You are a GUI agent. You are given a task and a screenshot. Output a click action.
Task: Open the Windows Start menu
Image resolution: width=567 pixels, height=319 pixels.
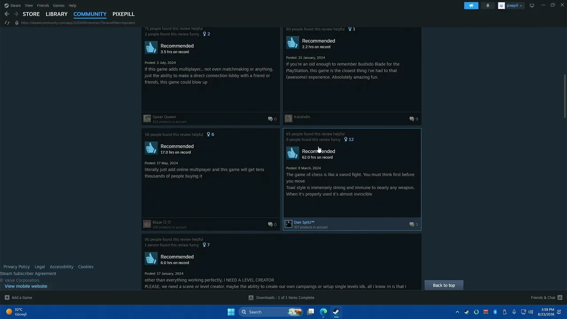(231, 312)
